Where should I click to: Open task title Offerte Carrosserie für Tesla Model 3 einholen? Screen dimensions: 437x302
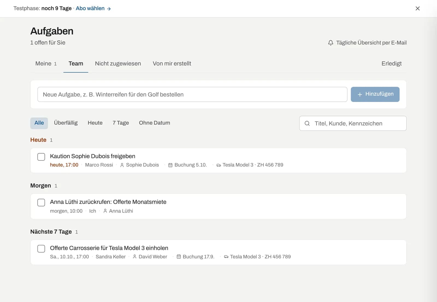pyautogui.click(x=109, y=248)
